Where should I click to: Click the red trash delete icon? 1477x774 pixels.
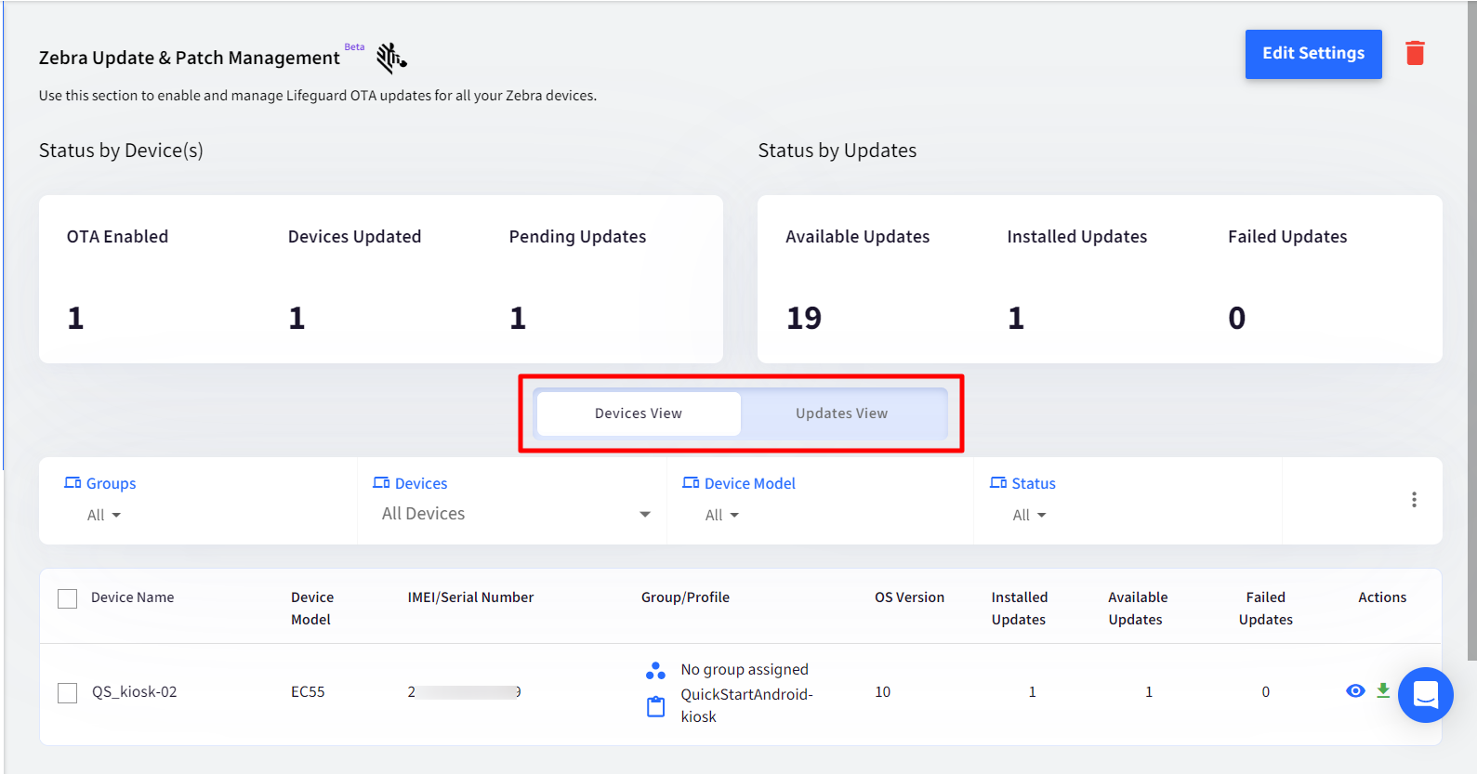pyautogui.click(x=1415, y=53)
